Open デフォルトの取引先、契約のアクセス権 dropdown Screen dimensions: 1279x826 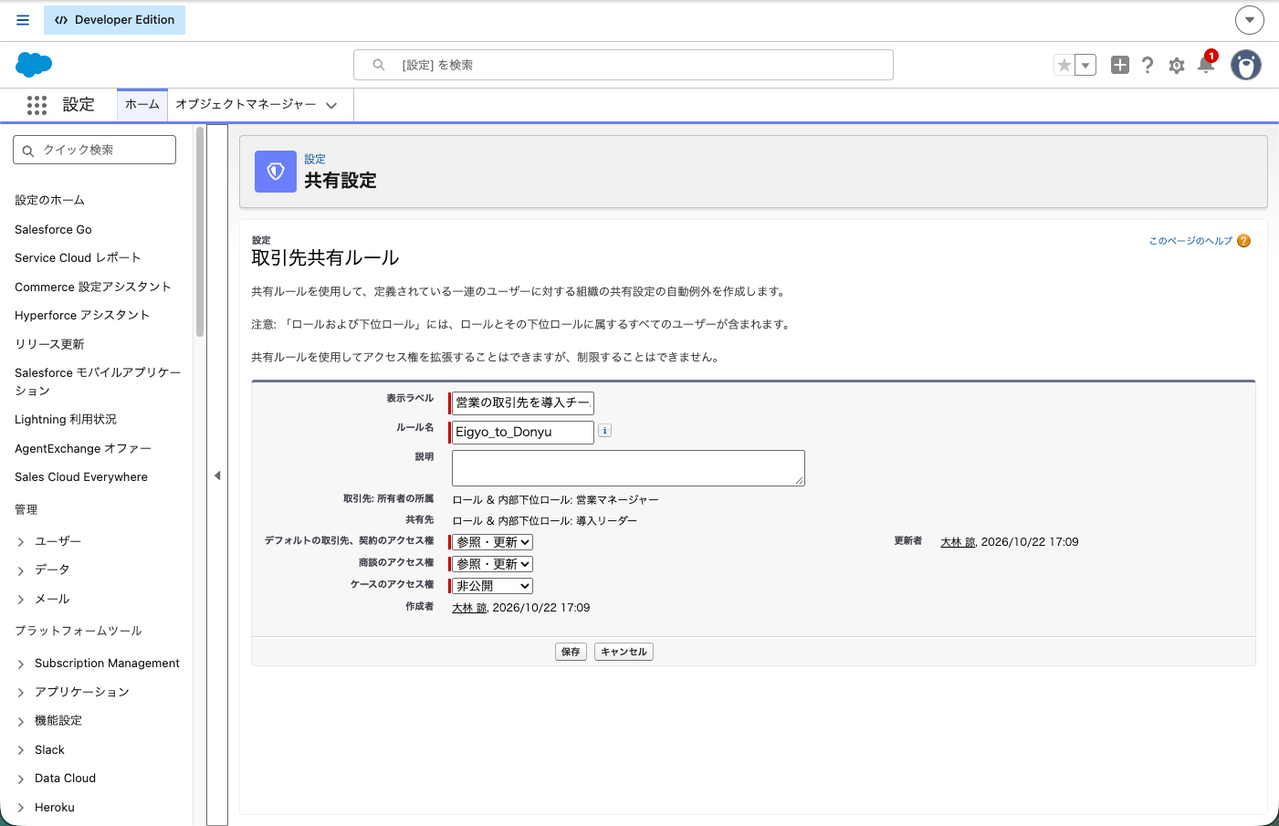pyautogui.click(x=493, y=542)
